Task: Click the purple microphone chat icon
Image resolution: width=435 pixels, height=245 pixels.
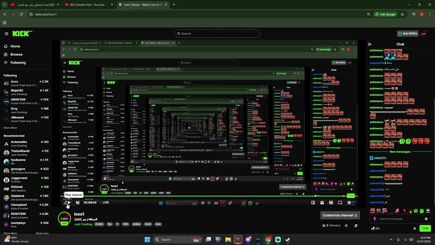Action: (x=375, y=219)
